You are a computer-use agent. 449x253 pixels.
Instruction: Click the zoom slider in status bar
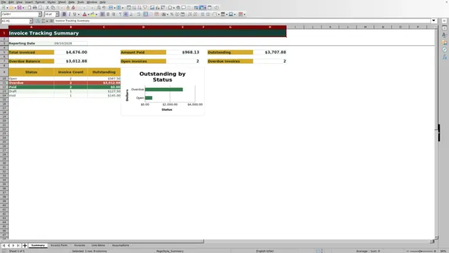tap(421, 251)
